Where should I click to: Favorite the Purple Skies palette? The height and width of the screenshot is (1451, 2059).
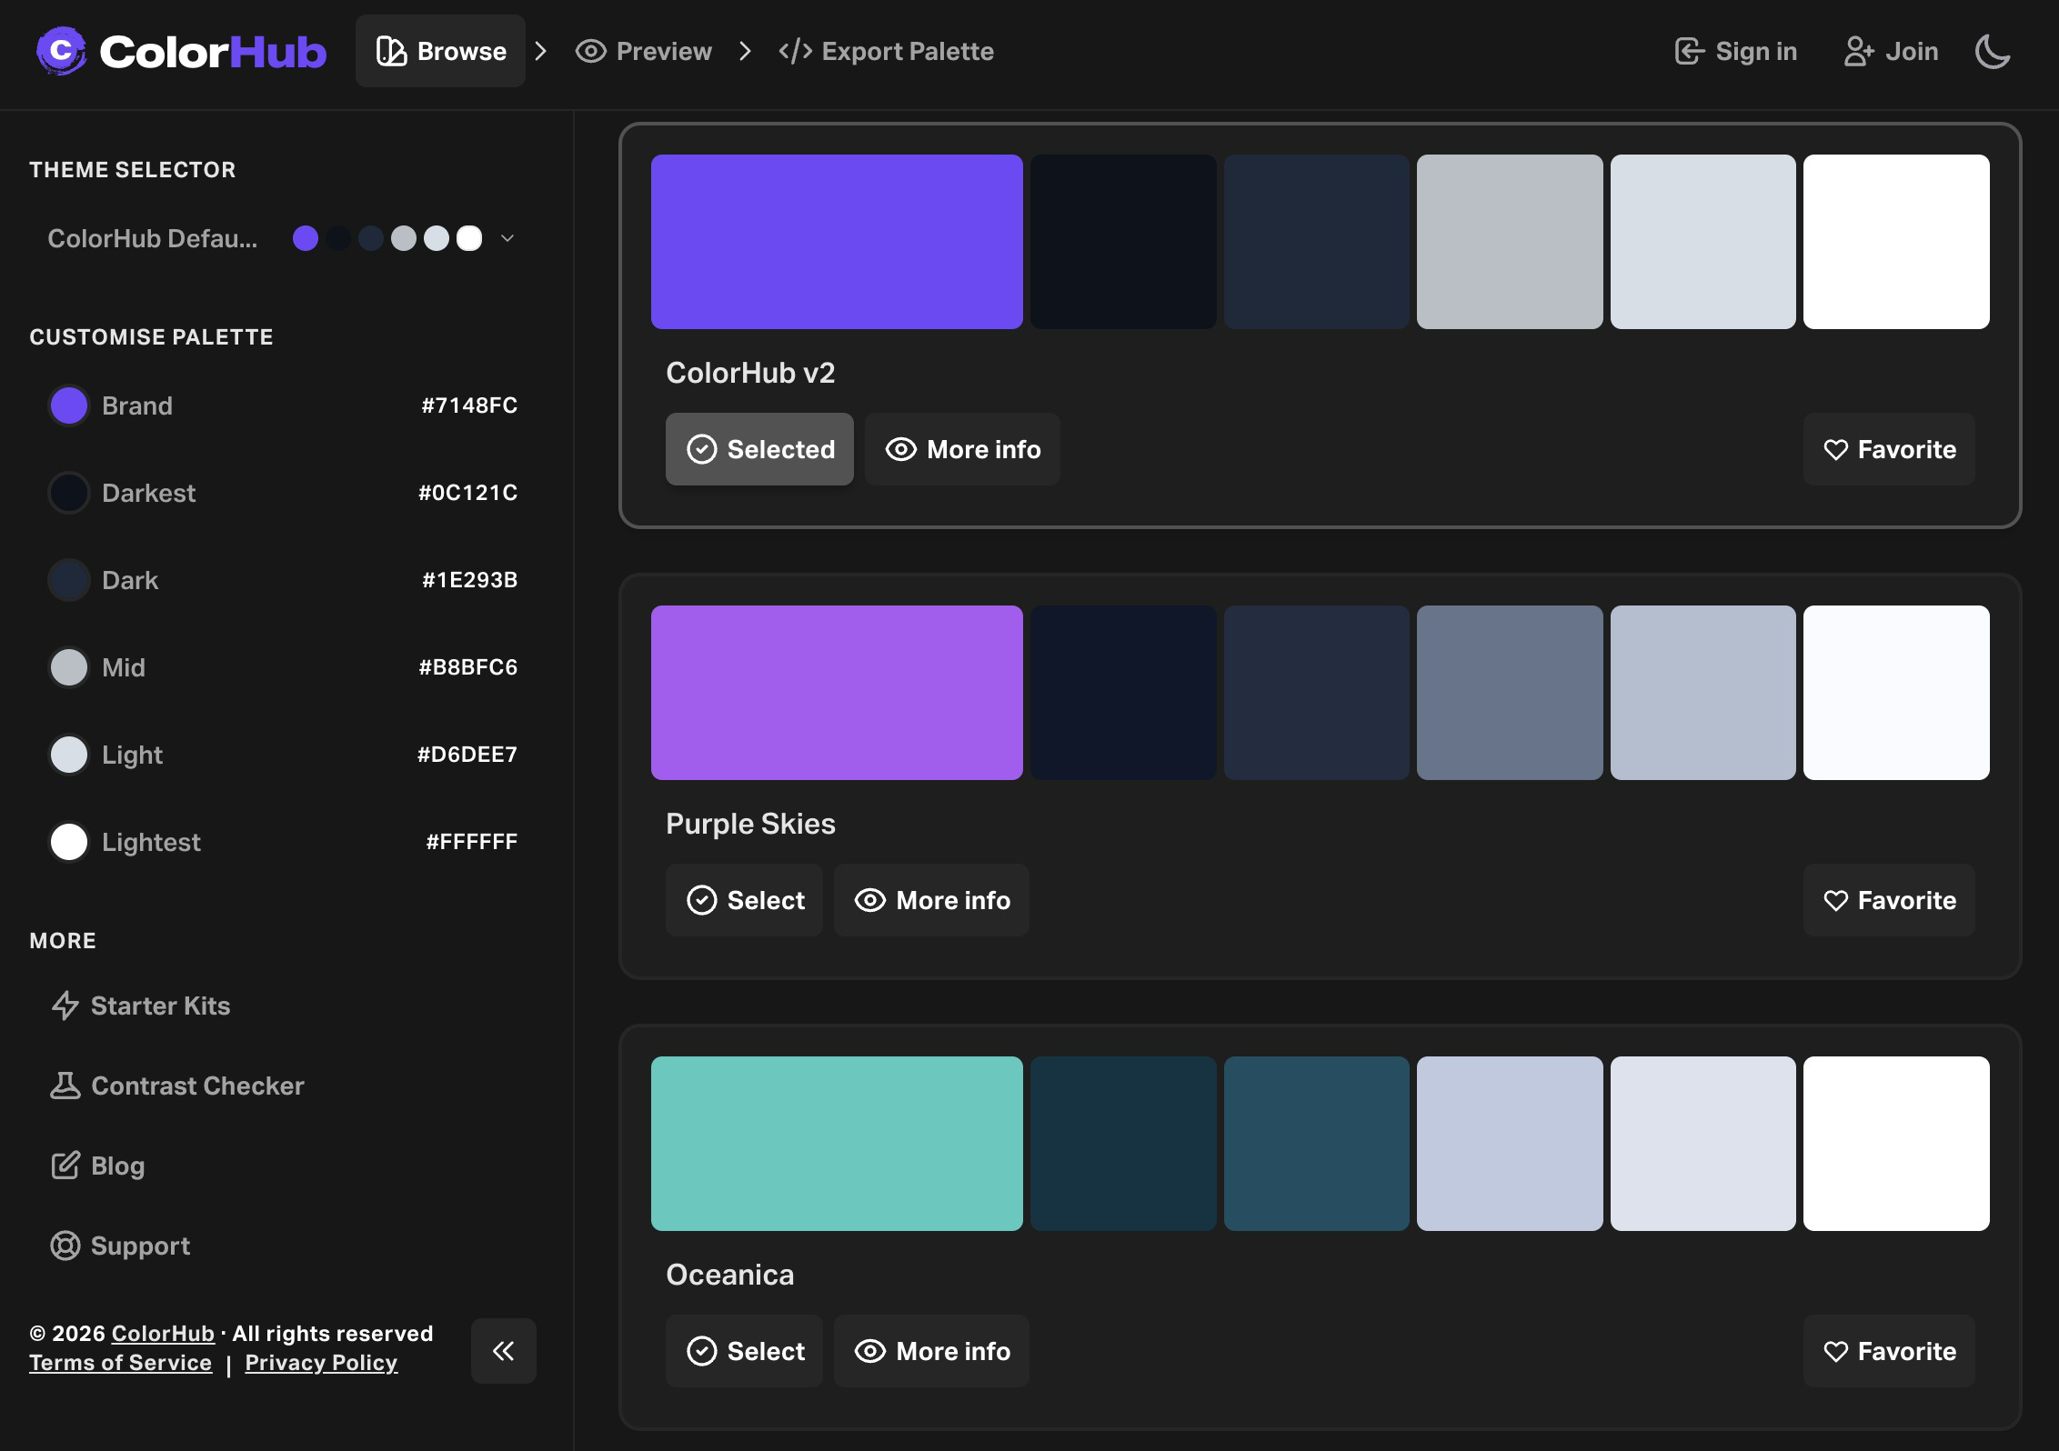pos(1889,900)
